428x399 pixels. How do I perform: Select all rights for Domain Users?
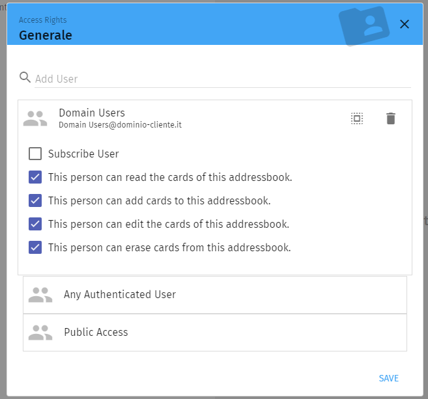click(x=356, y=118)
